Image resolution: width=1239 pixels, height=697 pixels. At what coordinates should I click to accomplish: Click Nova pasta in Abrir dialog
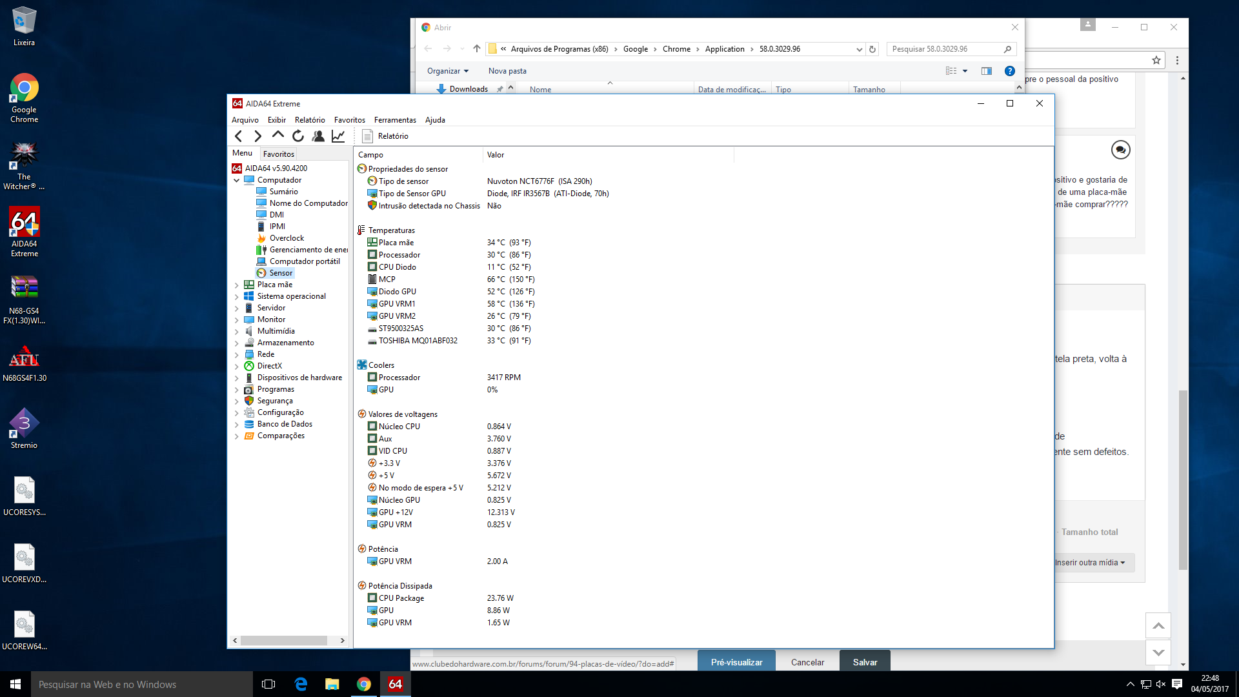pos(507,71)
